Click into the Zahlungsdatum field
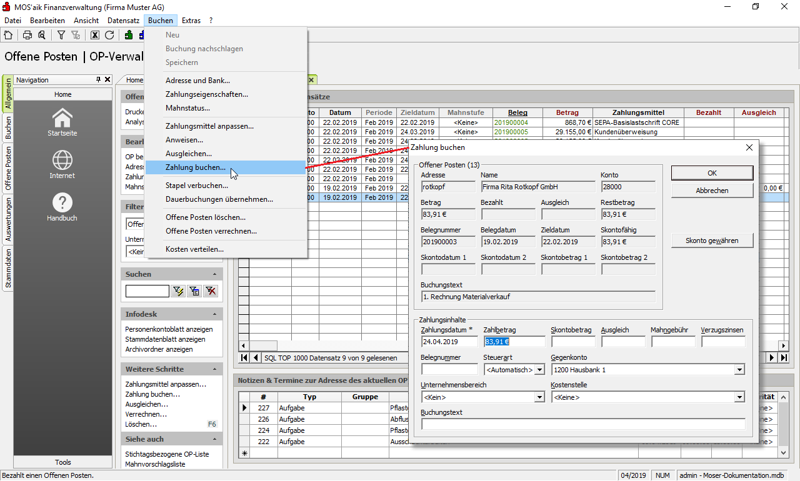800x481 pixels. click(x=449, y=342)
